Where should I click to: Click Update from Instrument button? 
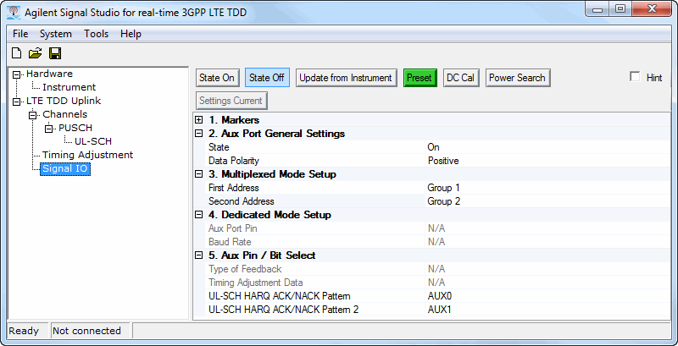pos(346,78)
